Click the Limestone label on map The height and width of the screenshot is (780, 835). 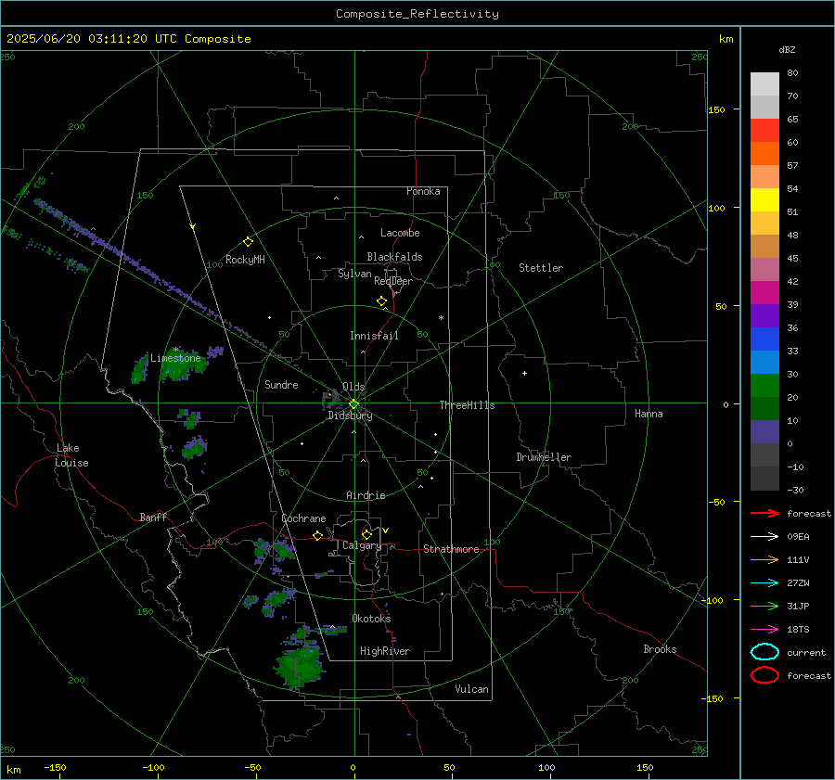(175, 358)
